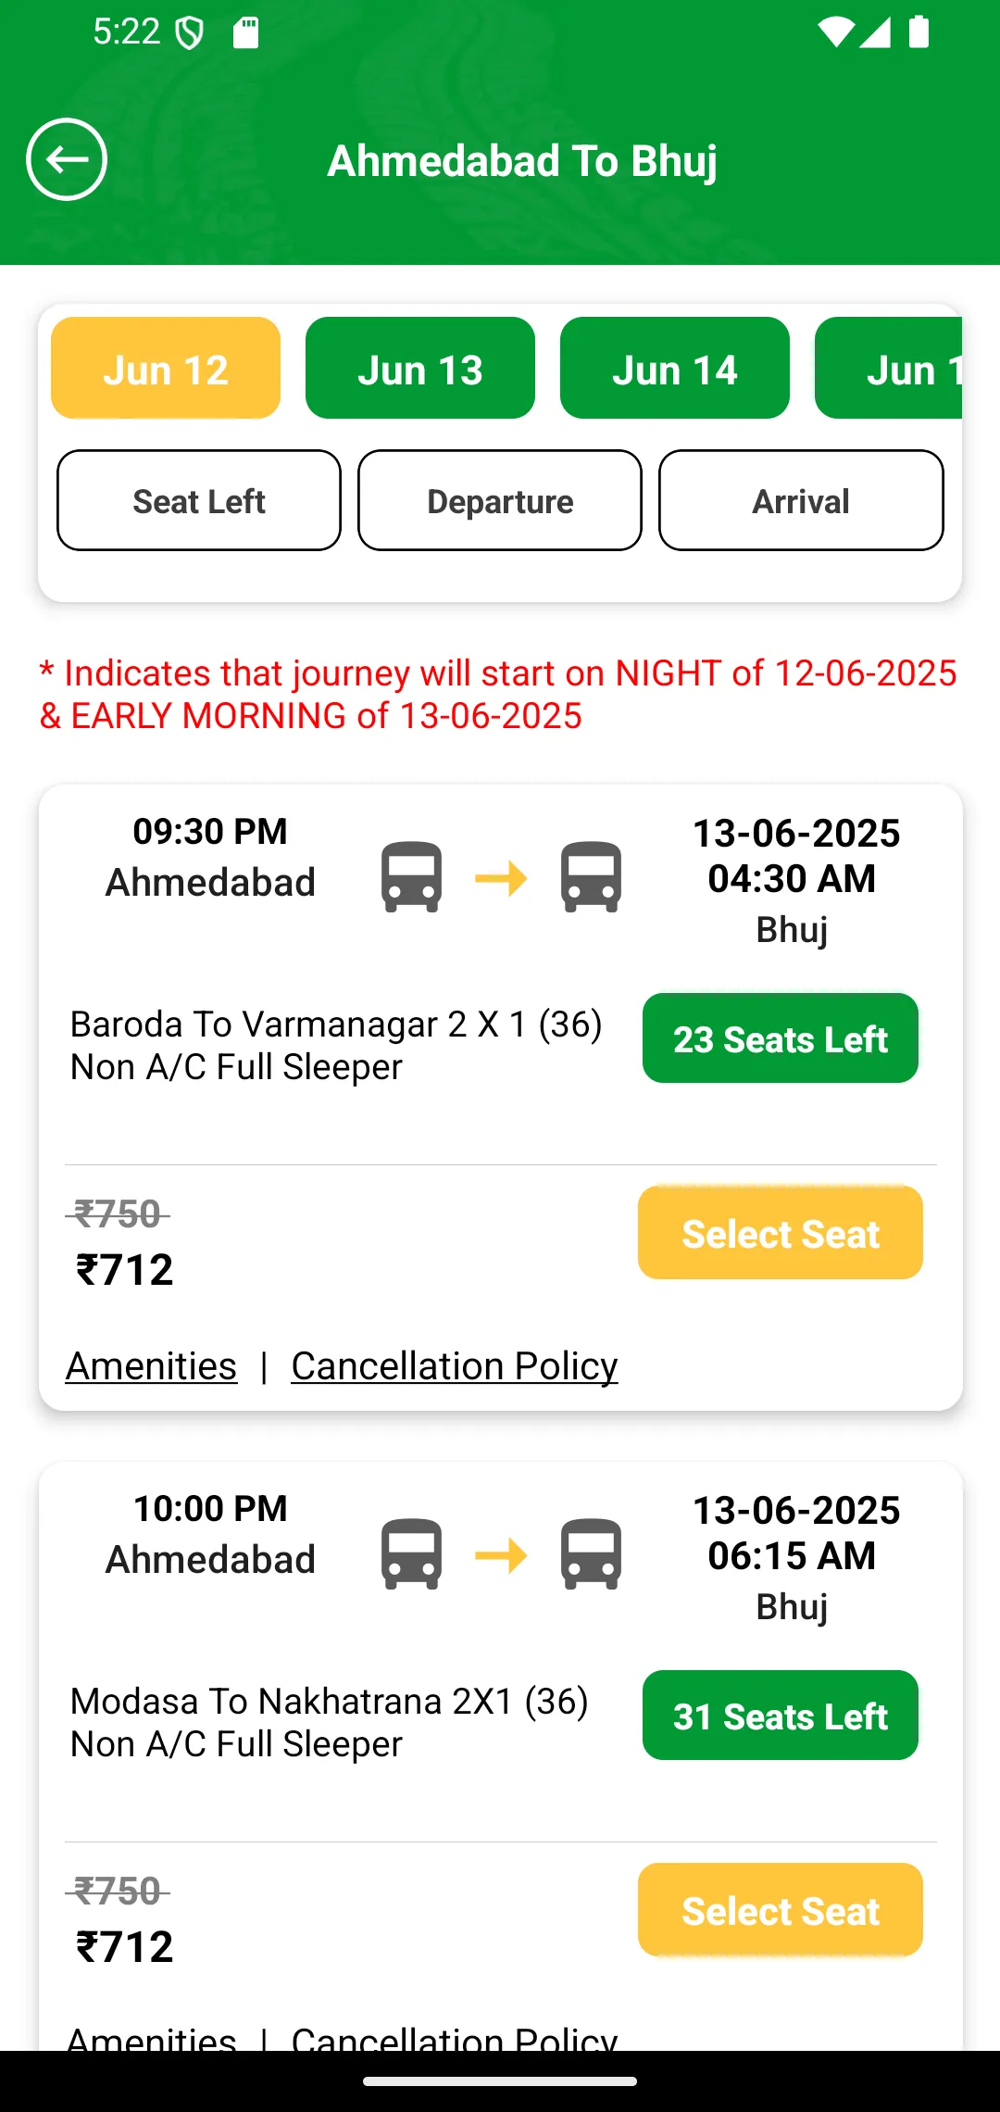Choose the partially visible fourth date tab
The image size is (1000, 2112).
(x=889, y=368)
